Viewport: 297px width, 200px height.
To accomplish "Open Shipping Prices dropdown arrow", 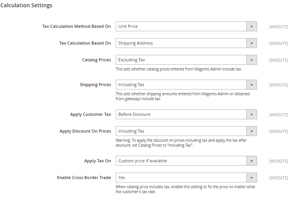I will (x=252, y=85).
